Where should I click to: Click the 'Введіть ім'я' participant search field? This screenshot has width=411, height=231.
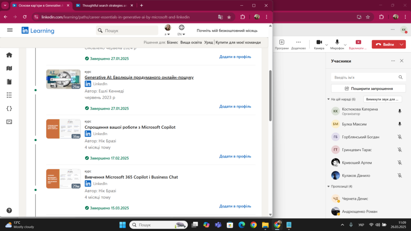pos(368,77)
